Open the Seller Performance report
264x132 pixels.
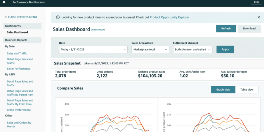19,69
